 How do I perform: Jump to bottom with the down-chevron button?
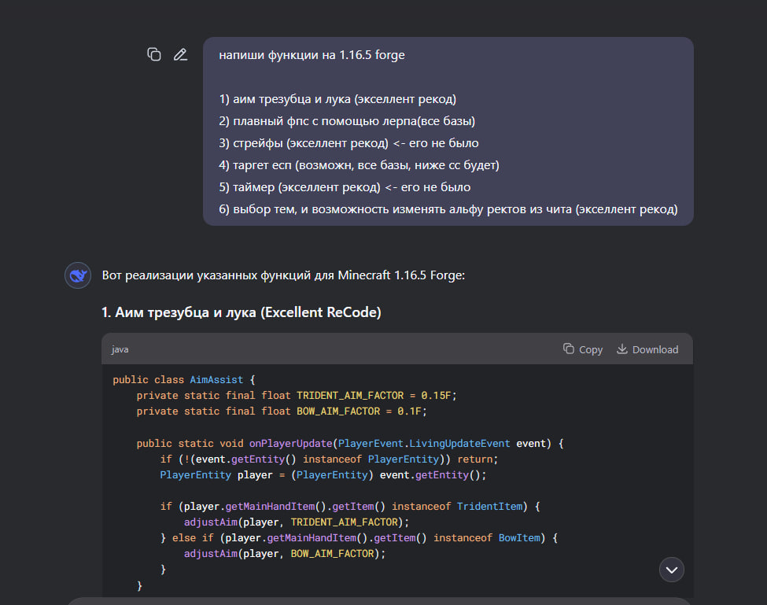click(672, 570)
